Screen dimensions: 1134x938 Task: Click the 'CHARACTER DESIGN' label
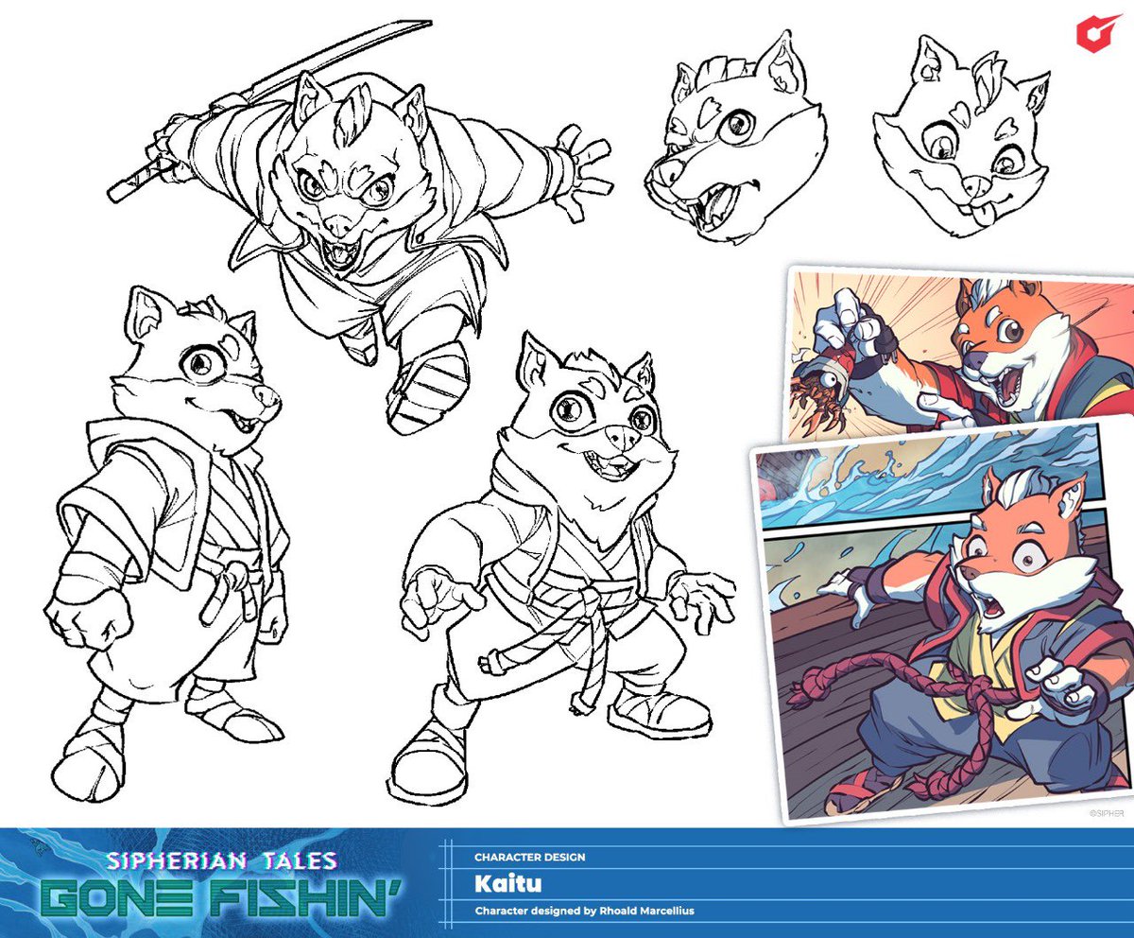(x=529, y=857)
